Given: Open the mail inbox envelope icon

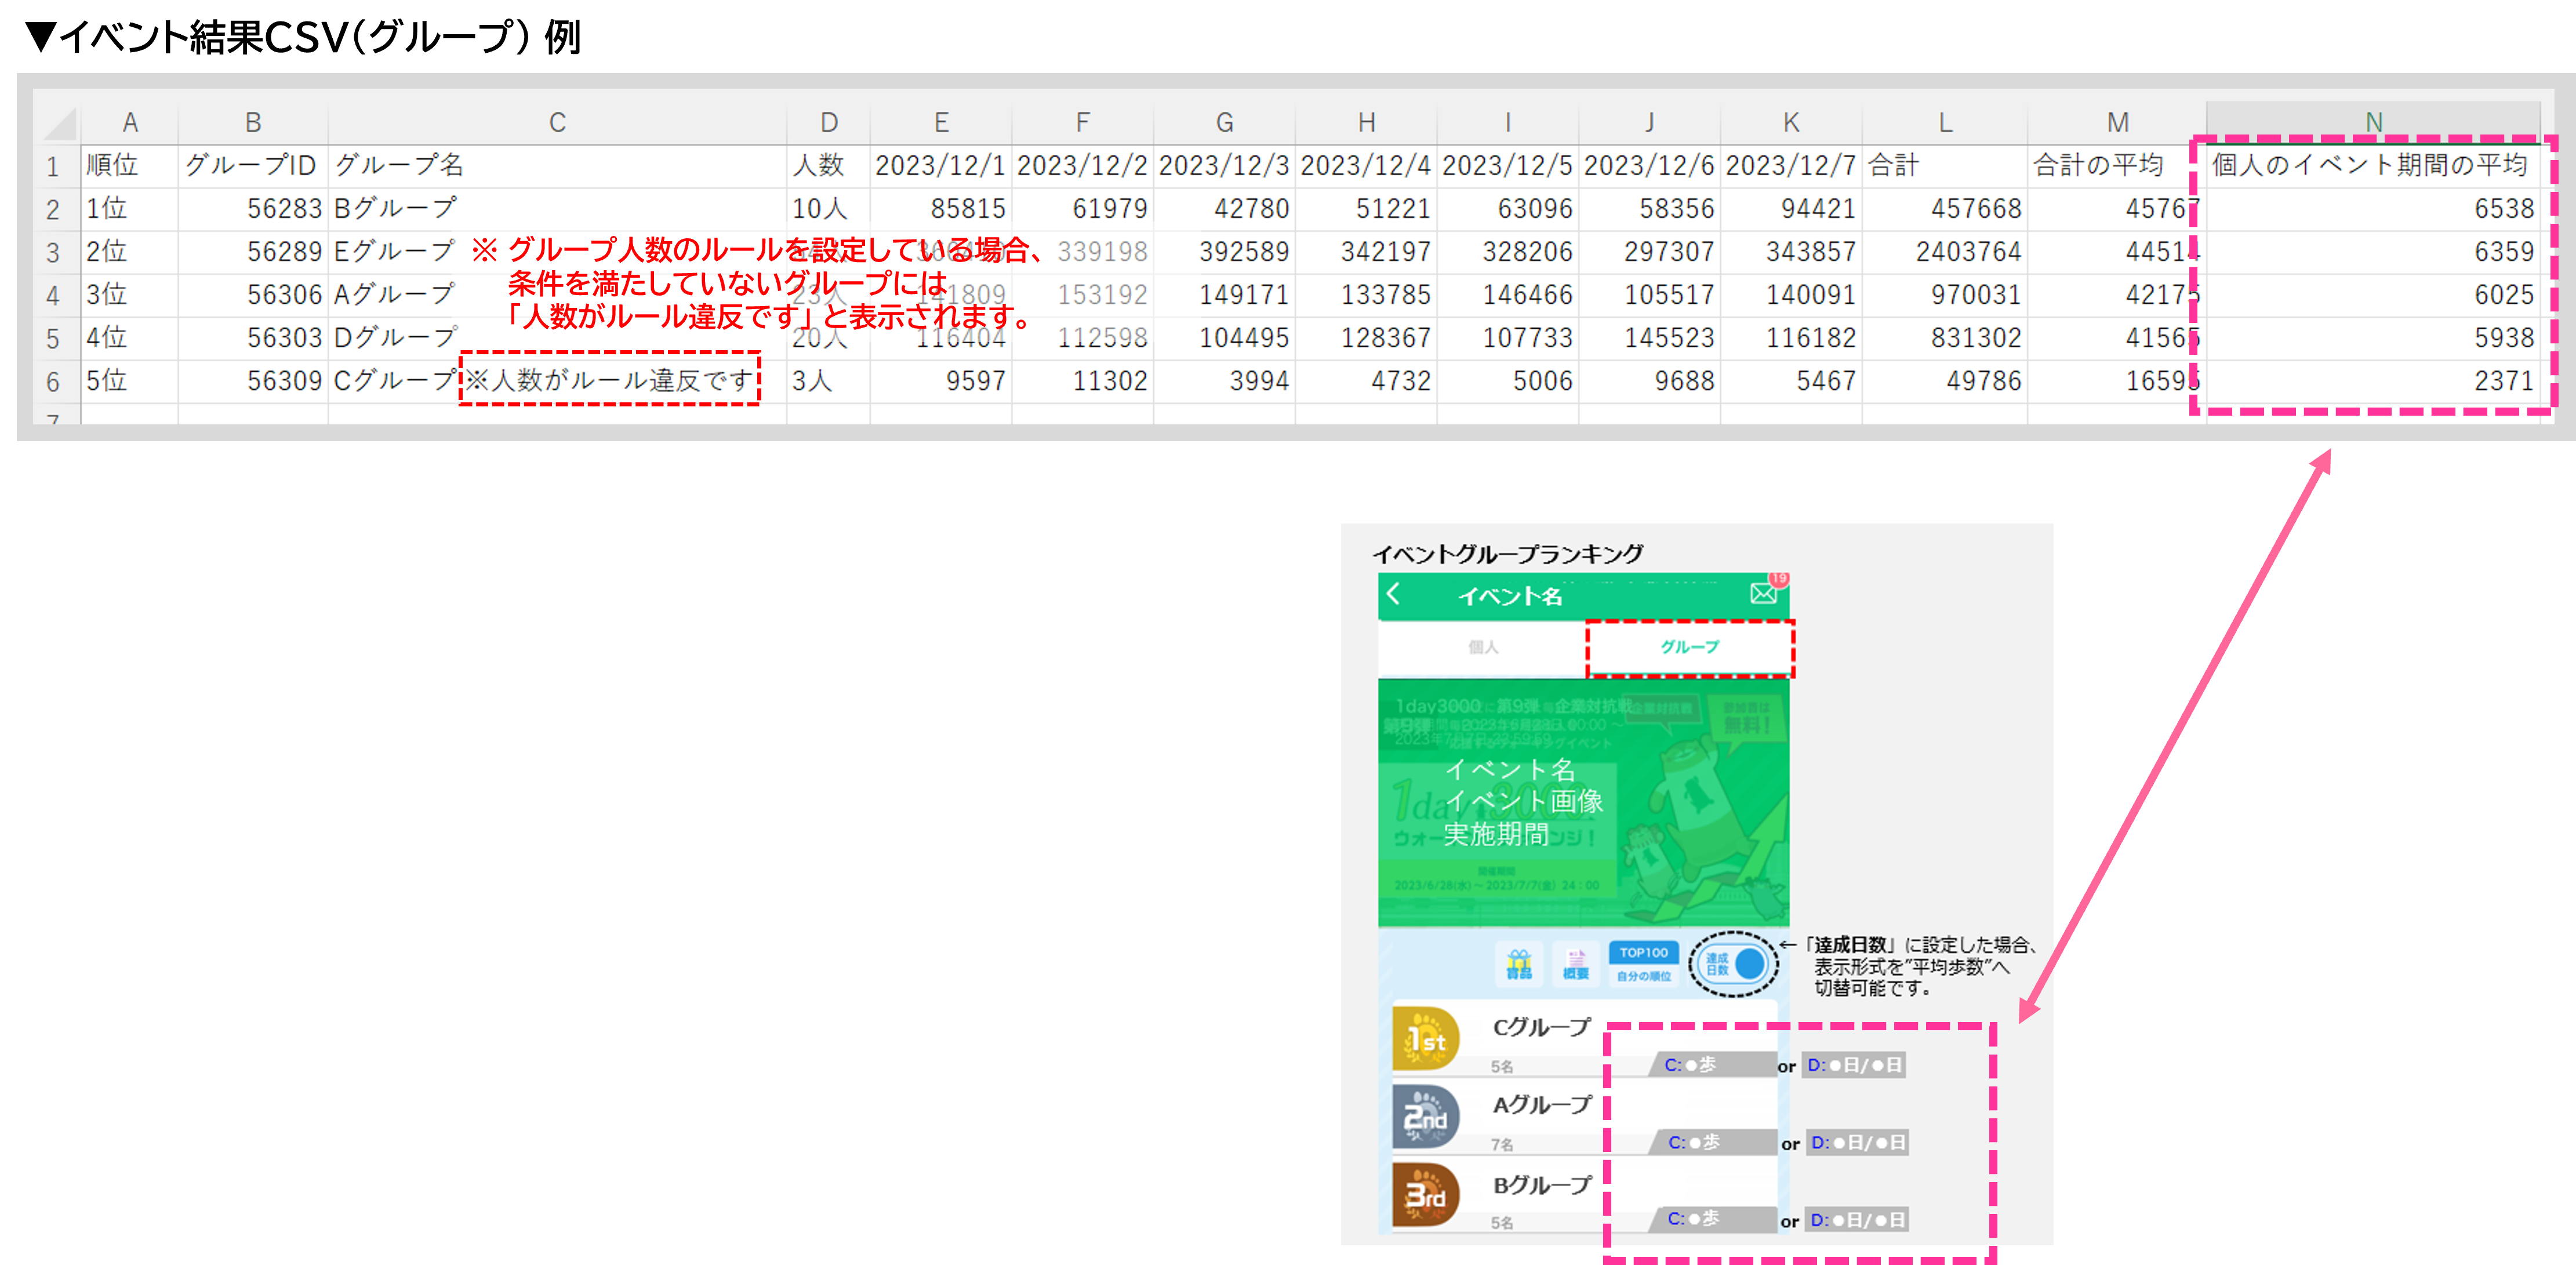Looking at the screenshot, I should point(1764,593).
